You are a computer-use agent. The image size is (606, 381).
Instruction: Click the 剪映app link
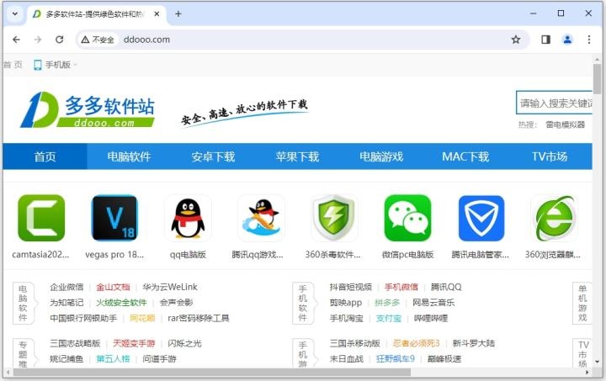(346, 303)
